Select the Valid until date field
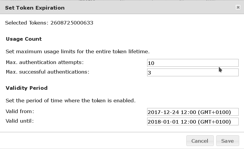Image resolution: width=244 pixels, height=149 pixels. coord(193,121)
